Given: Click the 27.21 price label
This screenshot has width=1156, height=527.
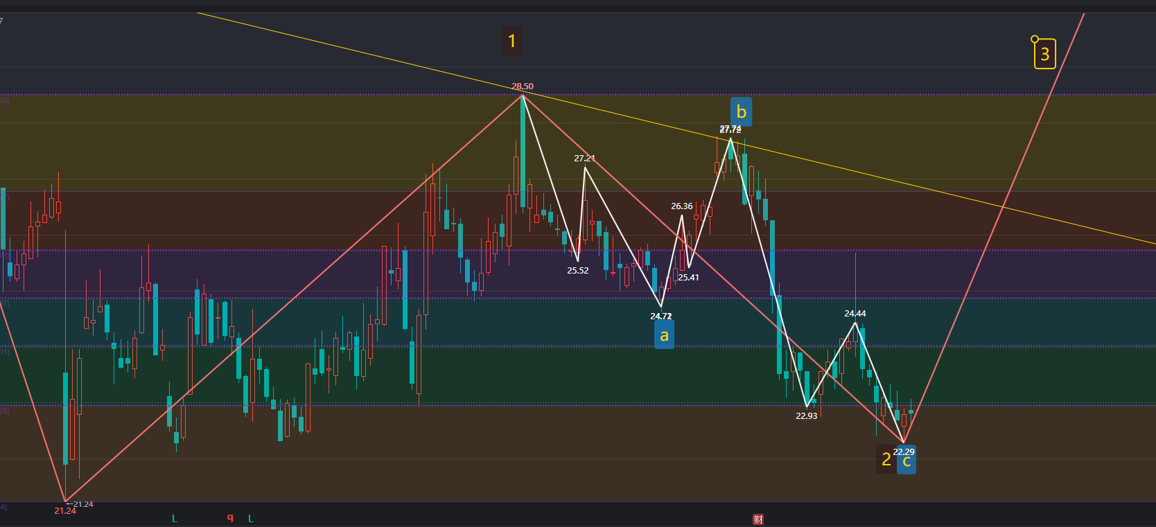Looking at the screenshot, I should (584, 159).
